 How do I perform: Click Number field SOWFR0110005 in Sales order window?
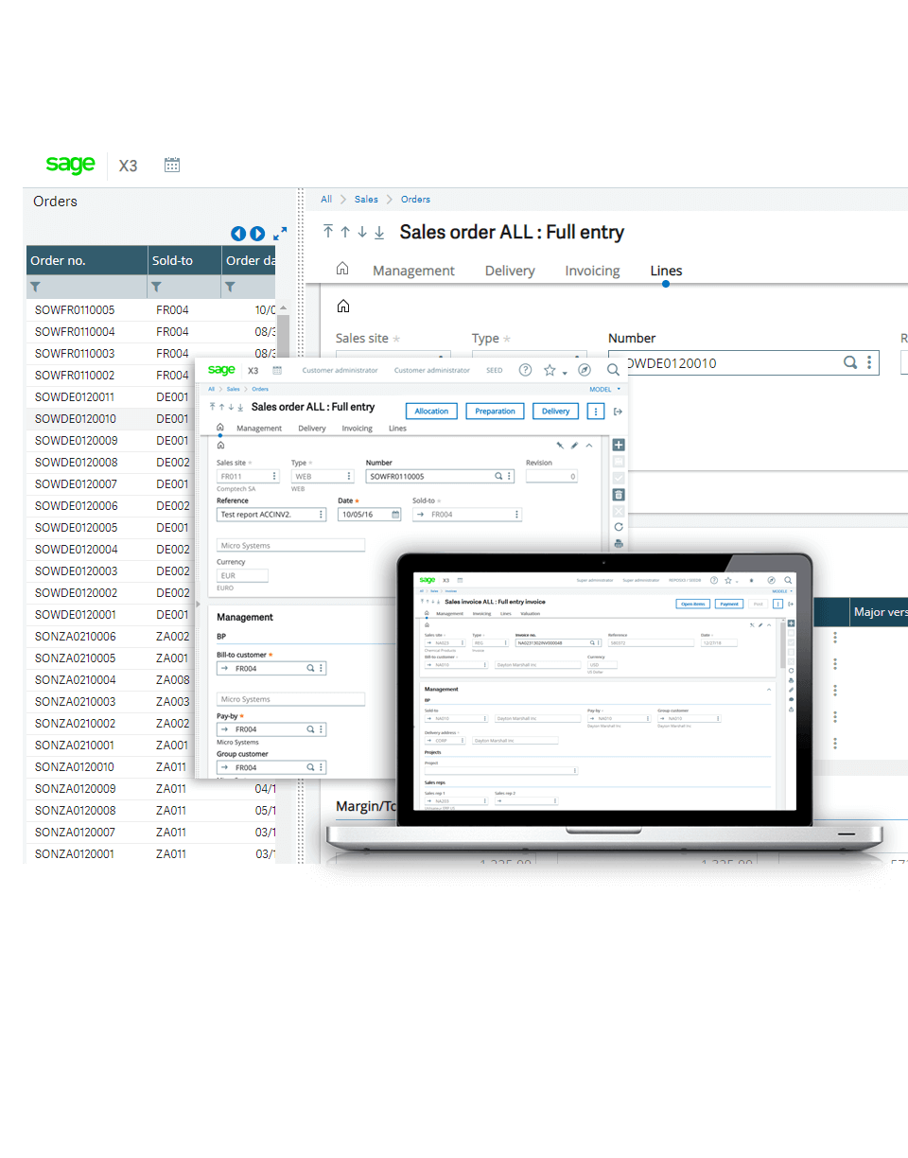tap(440, 477)
